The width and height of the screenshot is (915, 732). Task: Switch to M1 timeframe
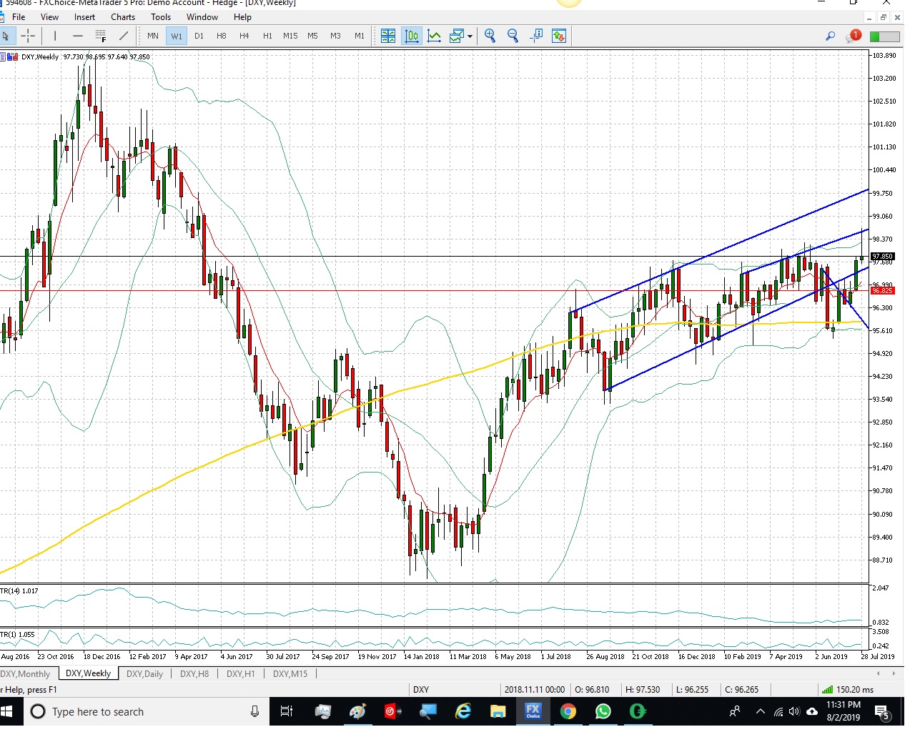360,36
